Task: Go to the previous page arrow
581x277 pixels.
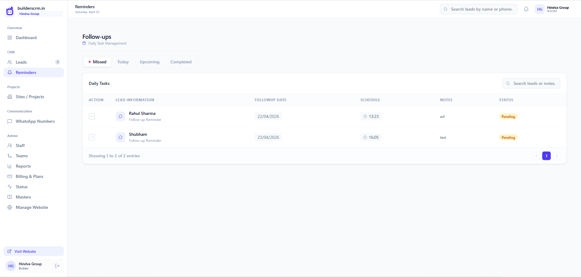Action: pos(536,156)
